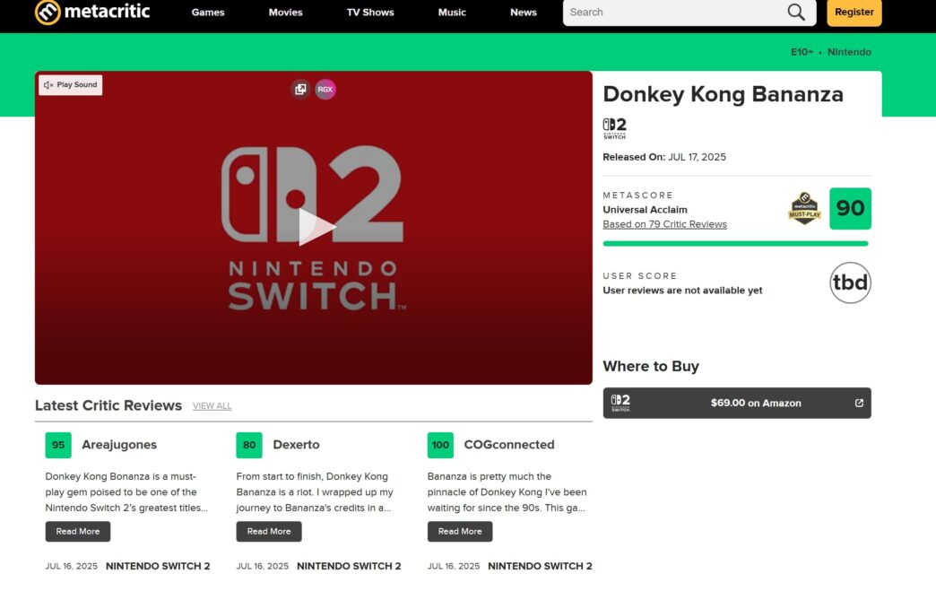Click the pink RGX badge icon
Screen dimensions: 936x600
[325, 89]
